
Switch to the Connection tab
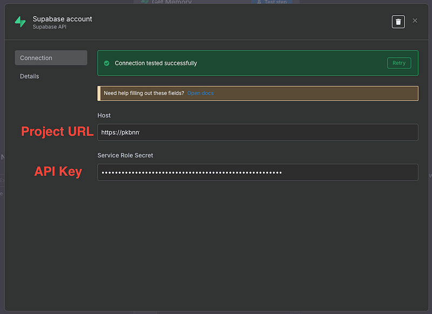point(51,58)
